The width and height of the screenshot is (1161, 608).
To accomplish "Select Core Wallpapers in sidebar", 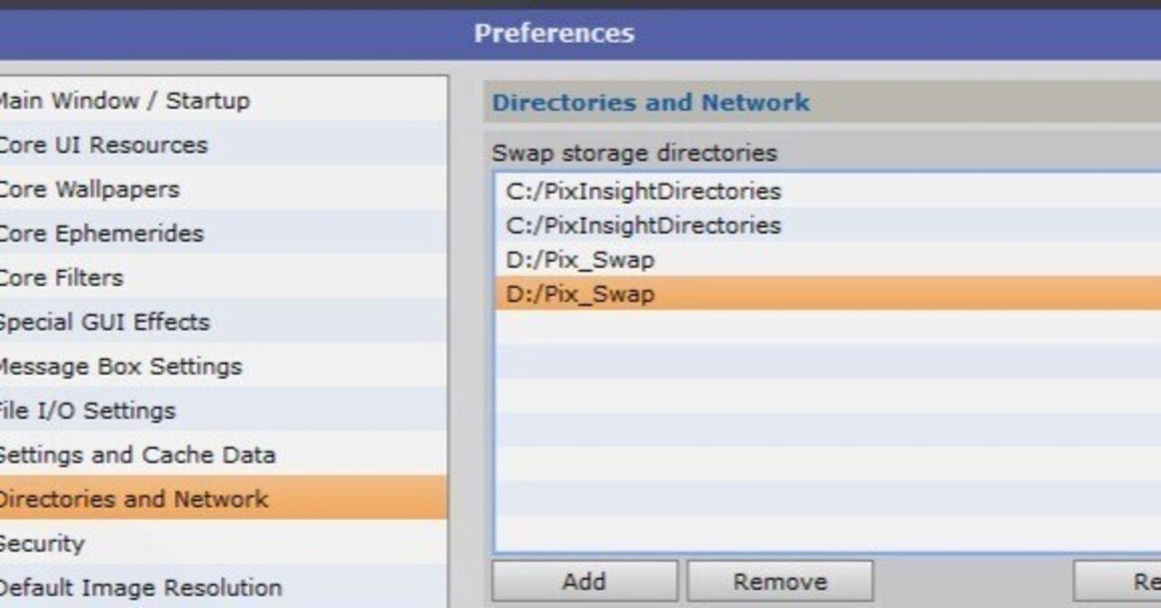I will tap(89, 190).
